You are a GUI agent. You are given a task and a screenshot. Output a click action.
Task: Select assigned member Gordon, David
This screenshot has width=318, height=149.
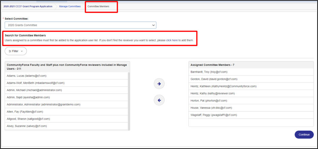251,79
